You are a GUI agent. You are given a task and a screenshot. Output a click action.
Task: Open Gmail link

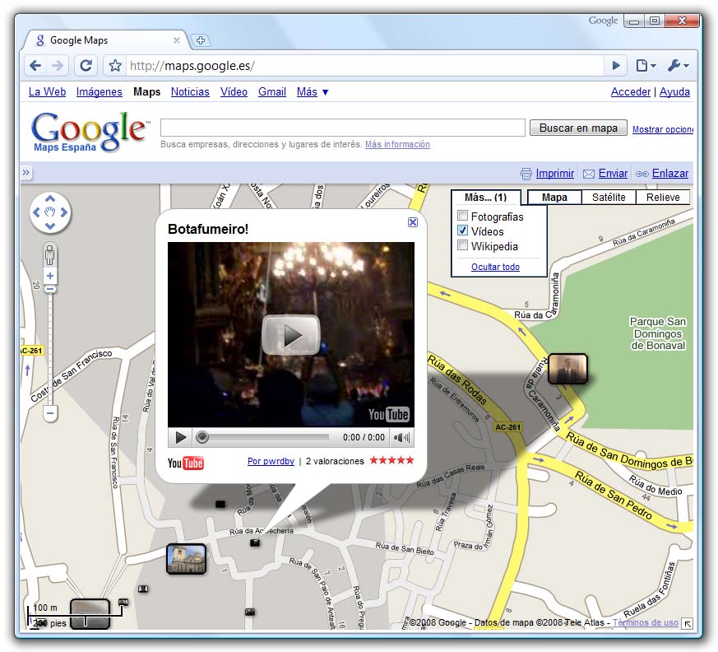pos(272,91)
